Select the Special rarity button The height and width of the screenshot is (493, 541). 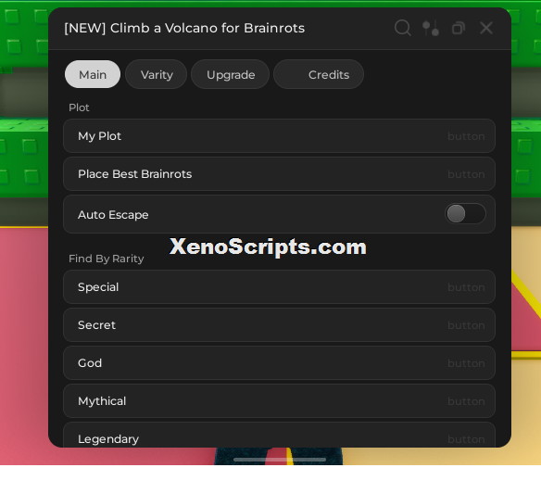279,287
